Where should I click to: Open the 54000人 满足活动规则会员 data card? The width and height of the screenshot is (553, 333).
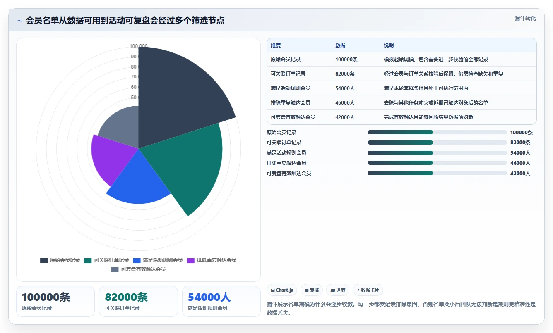click(x=221, y=301)
